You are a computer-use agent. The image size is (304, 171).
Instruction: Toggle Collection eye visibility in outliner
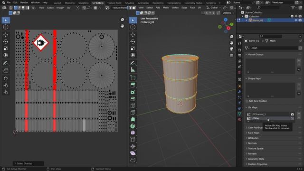[x=296, y=16]
